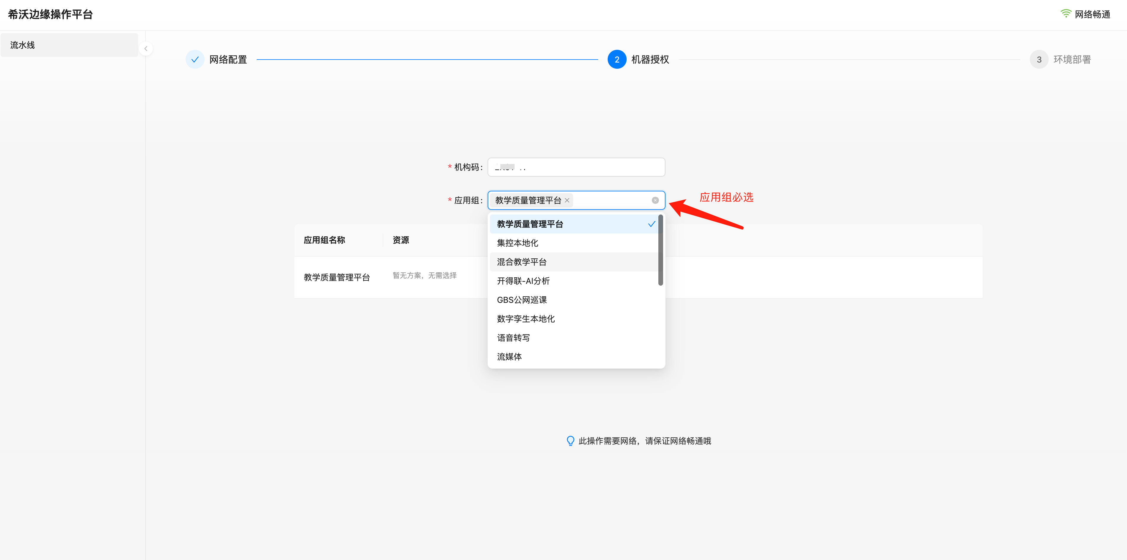
Task: Click the lightbulb tip icon
Action: tap(570, 441)
